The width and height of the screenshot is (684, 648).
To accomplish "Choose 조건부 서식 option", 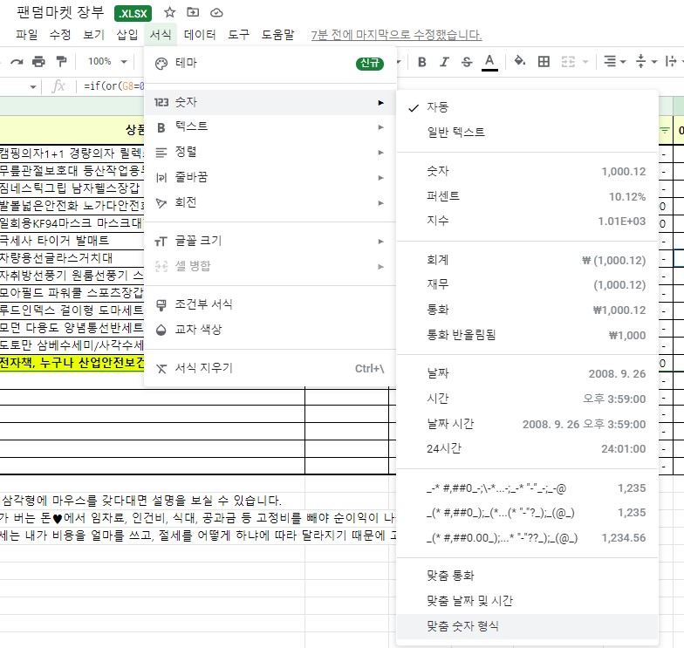I will point(270,304).
